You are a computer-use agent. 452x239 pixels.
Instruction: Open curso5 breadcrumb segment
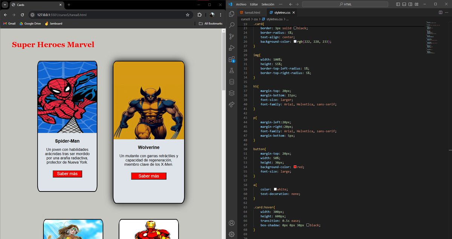[x=246, y=19]
